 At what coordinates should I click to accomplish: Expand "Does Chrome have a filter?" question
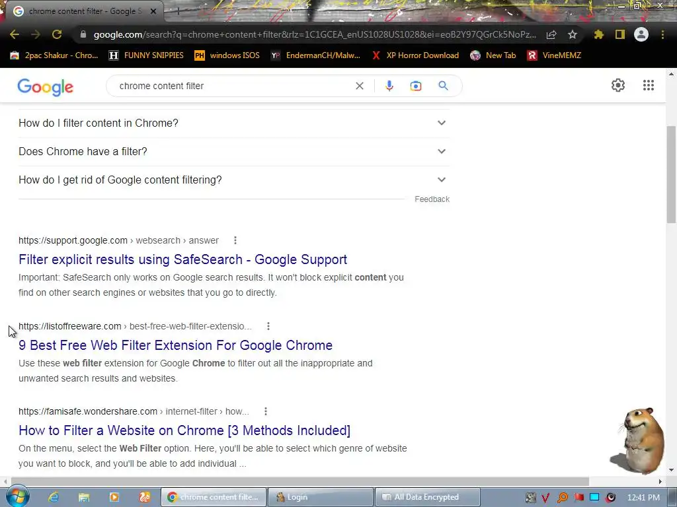tap(234, 152)
